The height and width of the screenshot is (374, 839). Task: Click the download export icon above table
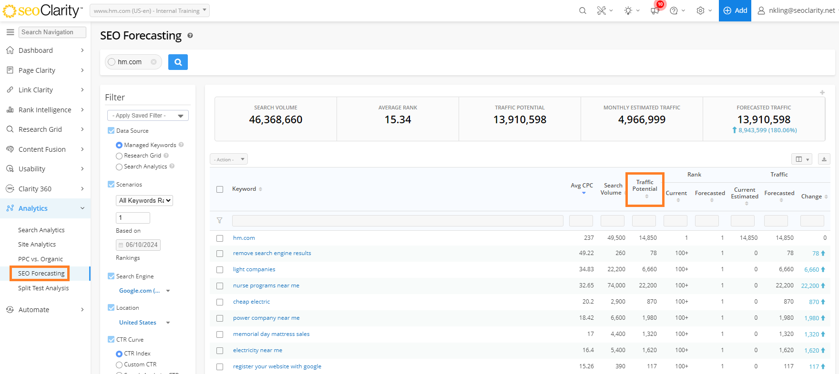click(x=824, y=159)
